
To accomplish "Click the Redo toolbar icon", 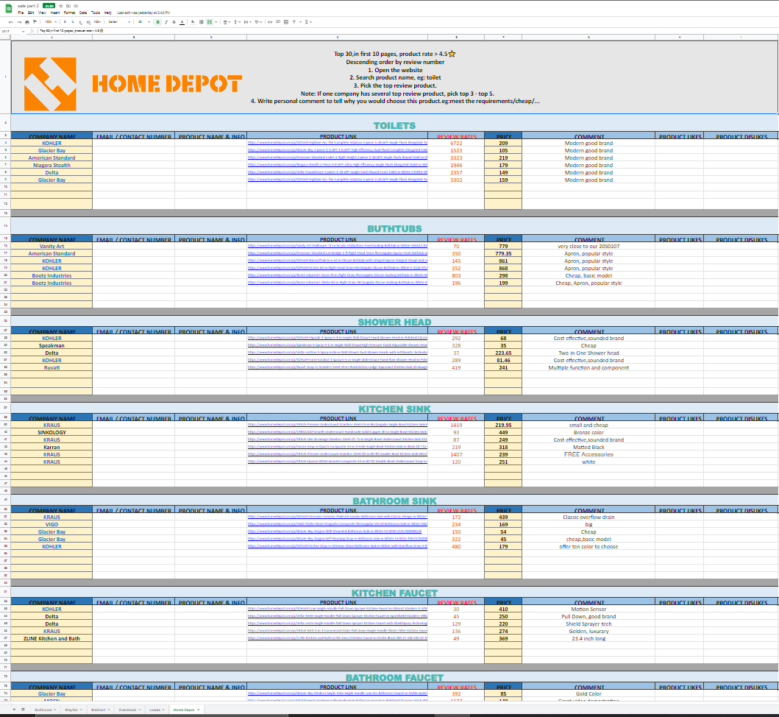I will click(x=19, y=22).
